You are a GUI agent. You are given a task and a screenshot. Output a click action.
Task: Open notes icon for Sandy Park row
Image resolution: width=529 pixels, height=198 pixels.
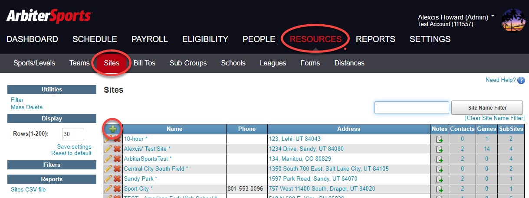pyautogui.click(x=439, y=179)
